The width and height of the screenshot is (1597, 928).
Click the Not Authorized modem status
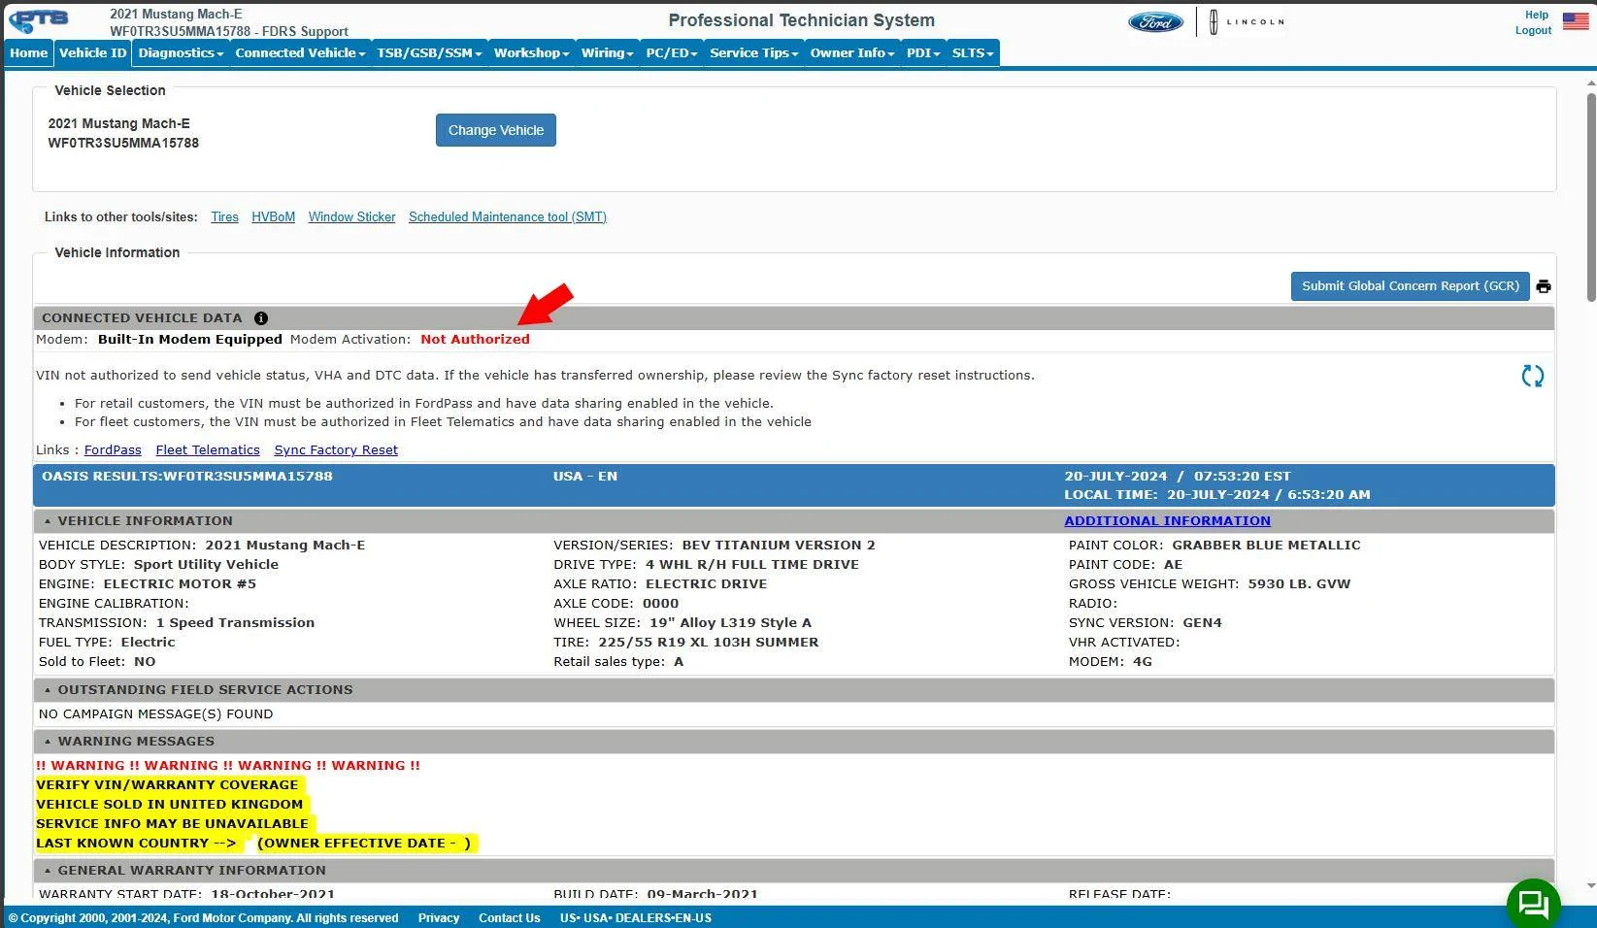click(475, 340)
